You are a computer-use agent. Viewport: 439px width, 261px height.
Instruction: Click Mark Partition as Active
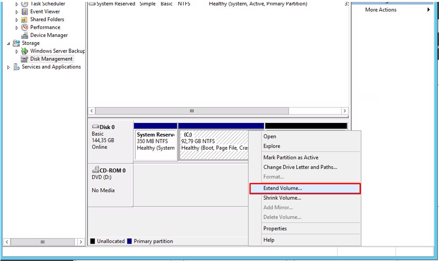(291, 158)
